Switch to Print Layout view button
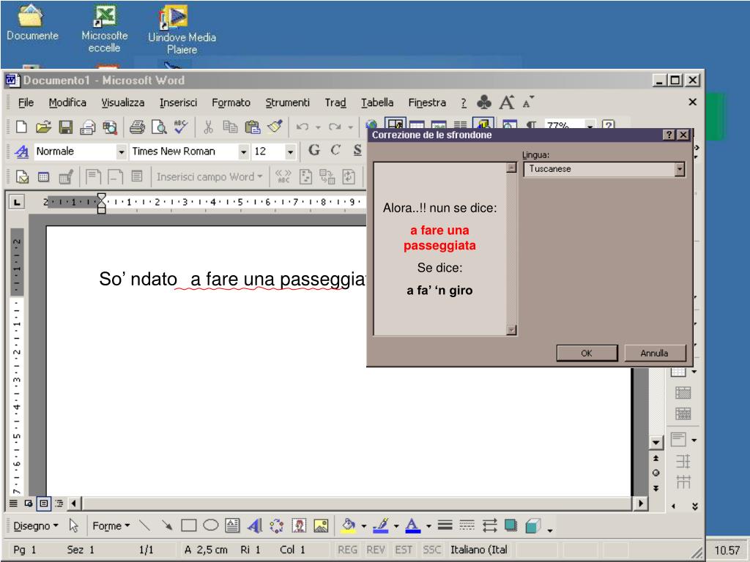 [x=43, y=503]
